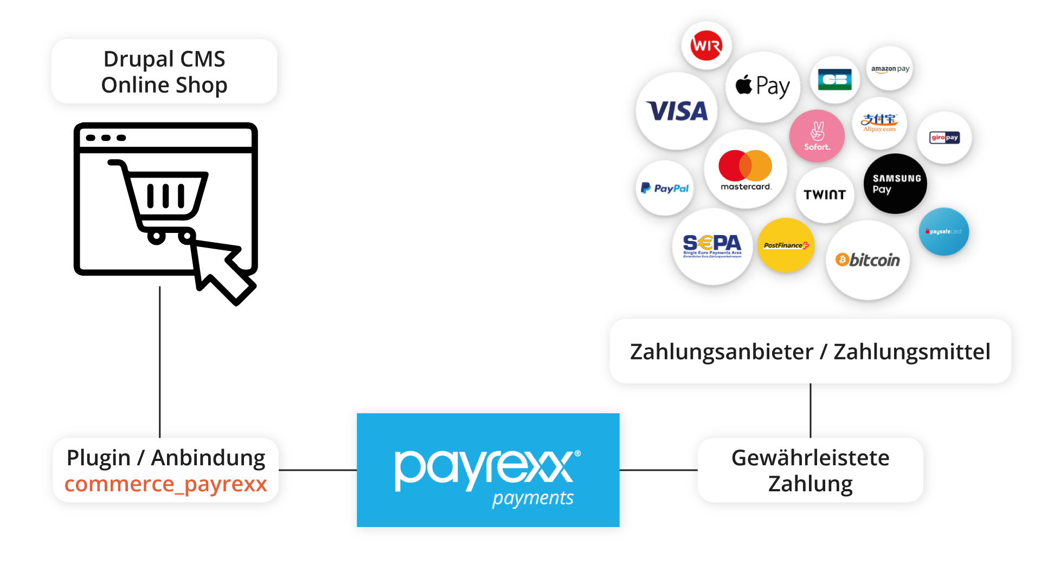Select the Giropay payment icon
Viewport: 1041px width, 585px height.
[x=946, y=136]
